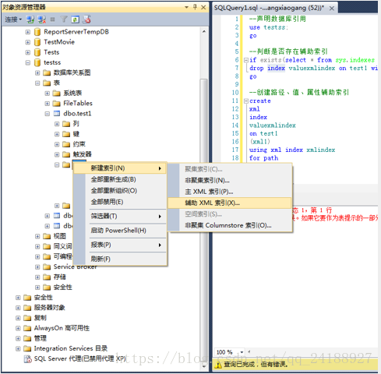Collapse the testss database node
381x374 pixels.
coord(28,62)
